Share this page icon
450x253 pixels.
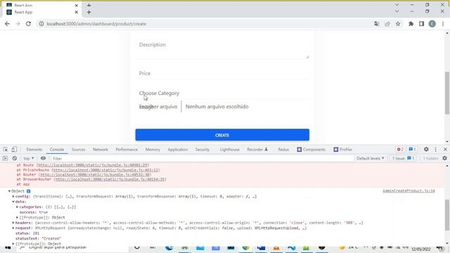click(387, 24)
